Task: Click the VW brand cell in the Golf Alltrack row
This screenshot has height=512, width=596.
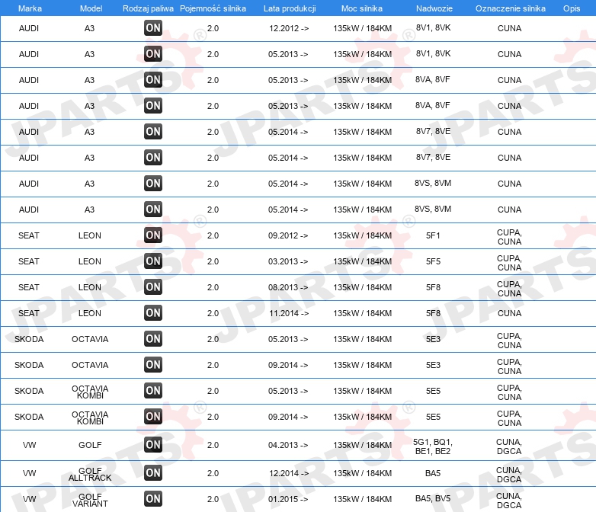Action: (x=29, y=473)
